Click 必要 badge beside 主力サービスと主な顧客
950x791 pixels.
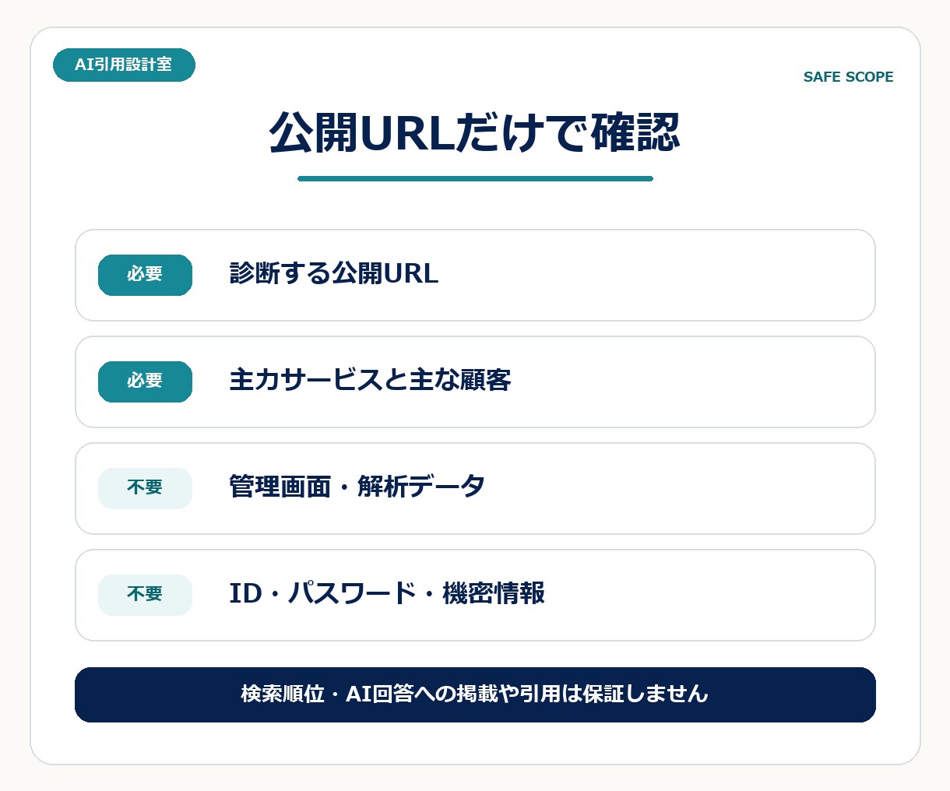click(145, 381)
